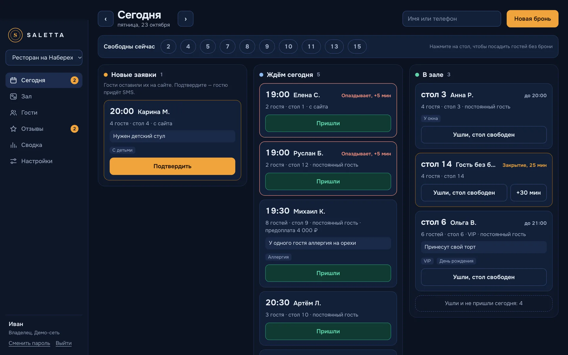Seat guests at free table 4
Viewport: 568px width, 355px height.
188,46
